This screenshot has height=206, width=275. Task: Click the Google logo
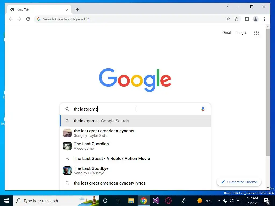(135, 80)
